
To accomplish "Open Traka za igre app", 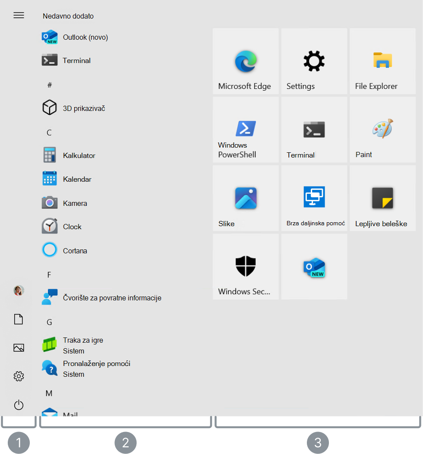I will tap(73, 345).
